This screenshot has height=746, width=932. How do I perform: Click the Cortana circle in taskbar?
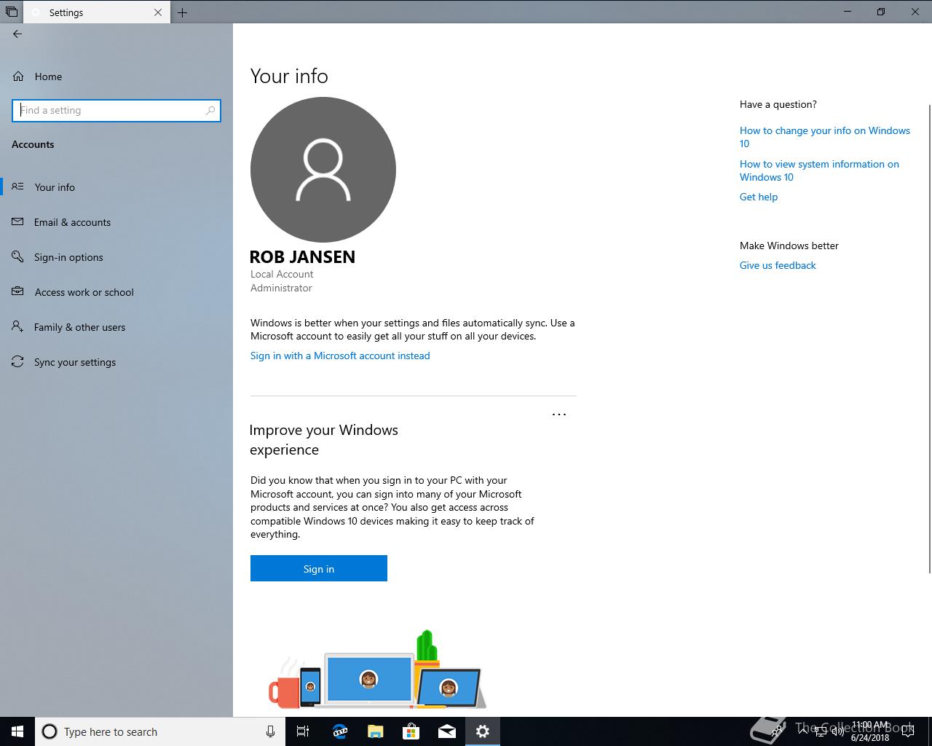[50, 731]
